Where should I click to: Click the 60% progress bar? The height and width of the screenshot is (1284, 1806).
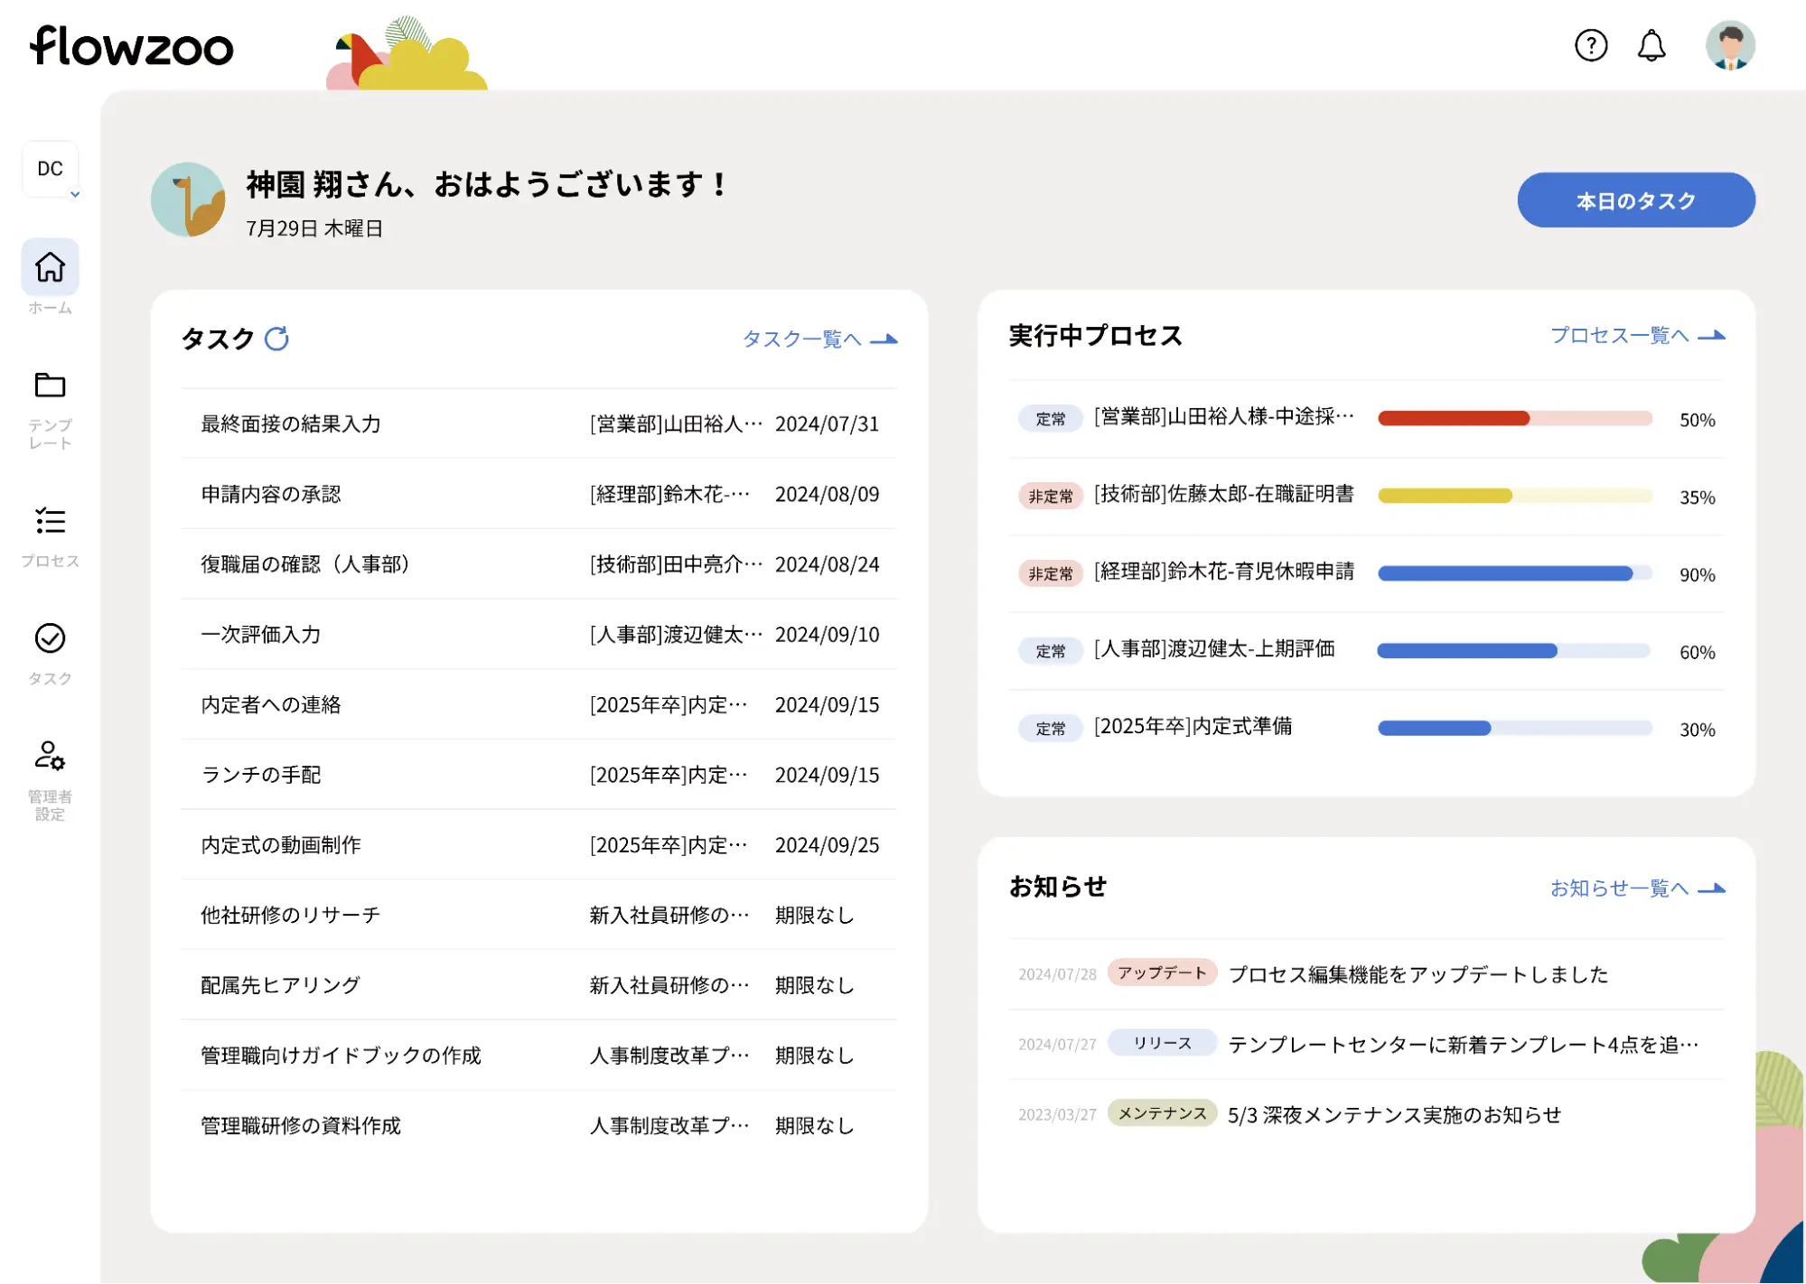1515,651
